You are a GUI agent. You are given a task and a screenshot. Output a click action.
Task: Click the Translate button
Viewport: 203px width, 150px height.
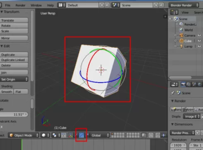point(14,20)
